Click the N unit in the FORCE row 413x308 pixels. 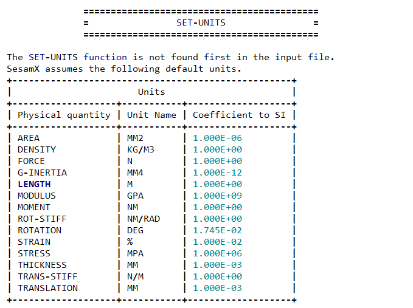click(130, 162)
